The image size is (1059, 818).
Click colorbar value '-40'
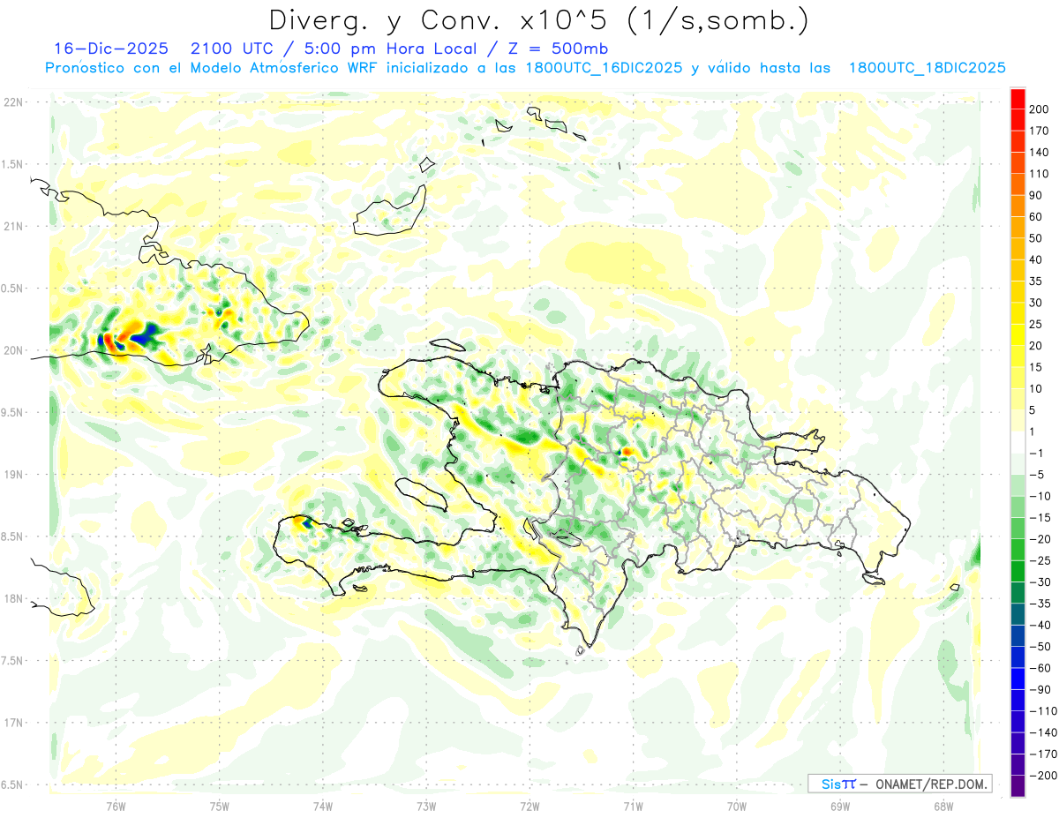coord(1040,625)
